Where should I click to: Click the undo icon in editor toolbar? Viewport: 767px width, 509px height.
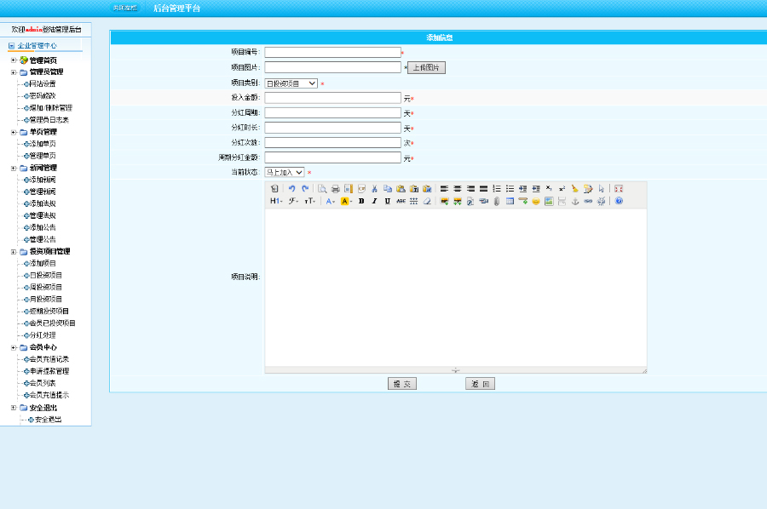click(x=291, y=188)
